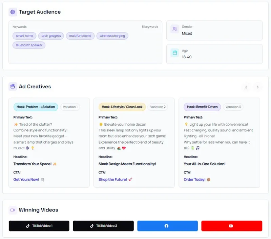Screen dimensions: 271x239
Task: Click the Hook: Benefit-Driven badge
Action: tap(202, 107)
